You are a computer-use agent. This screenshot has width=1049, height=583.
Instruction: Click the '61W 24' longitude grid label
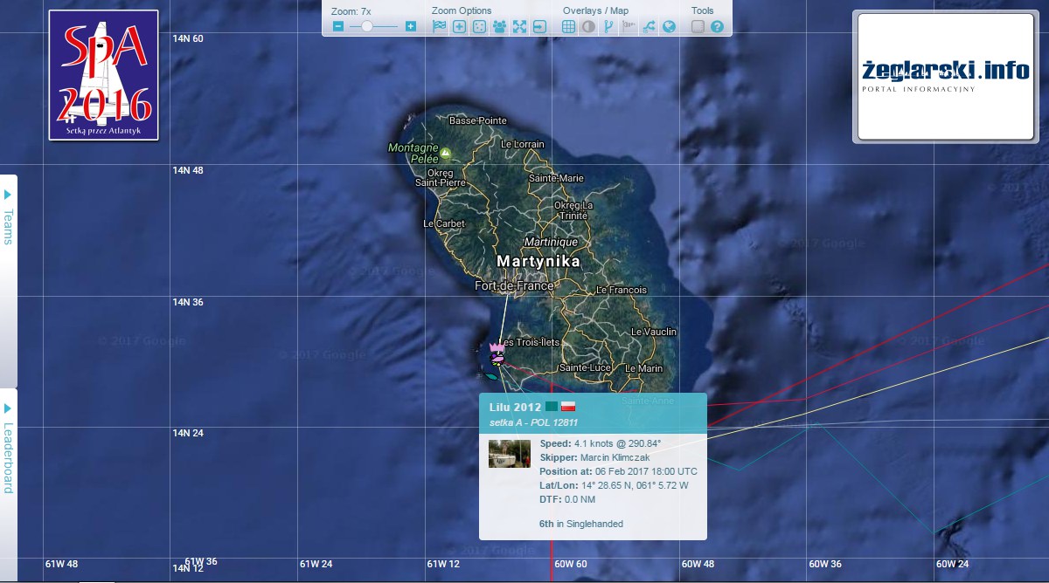coord(316,564)
